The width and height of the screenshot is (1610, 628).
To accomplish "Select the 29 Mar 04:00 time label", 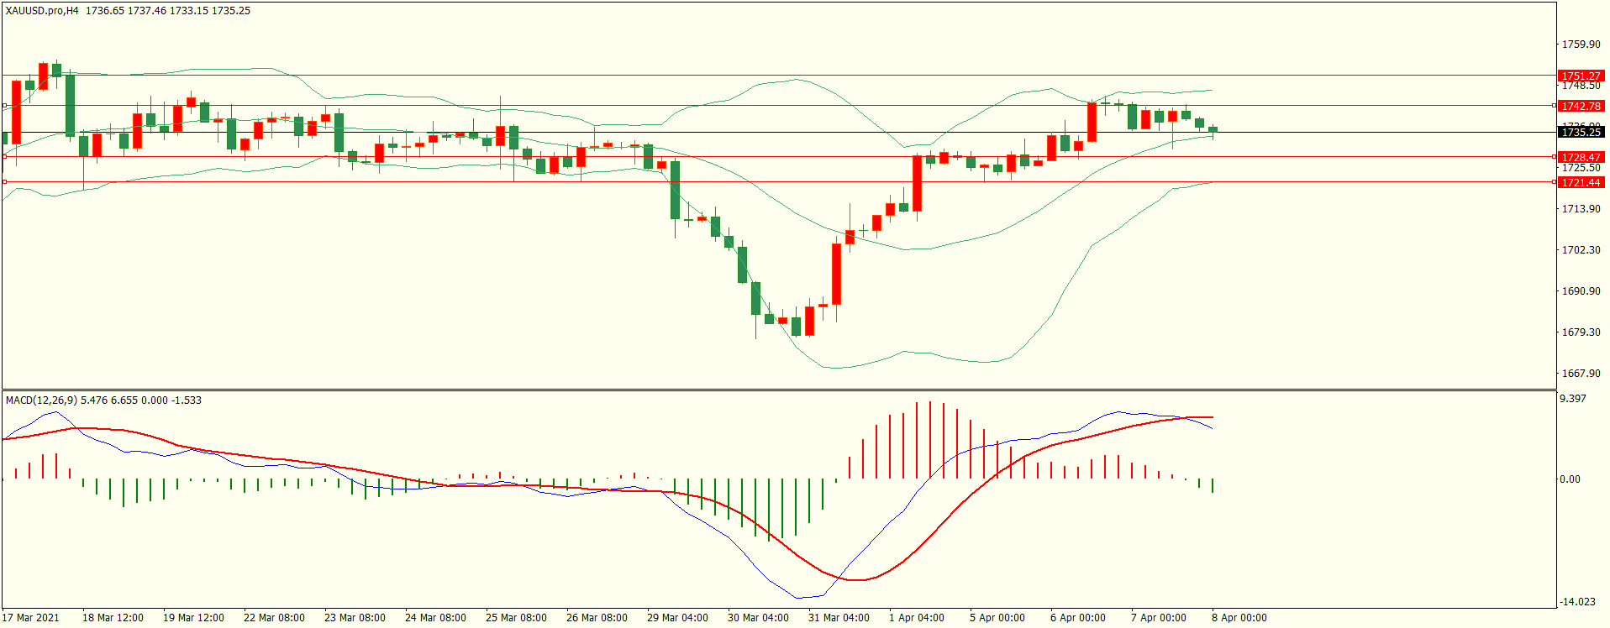I will pyautogui.click(x=677, y=618).
